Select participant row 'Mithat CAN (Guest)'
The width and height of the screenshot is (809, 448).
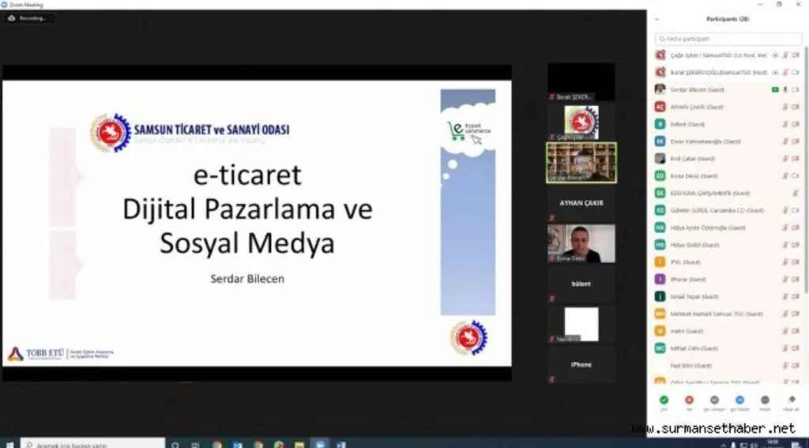coord(727,348)
